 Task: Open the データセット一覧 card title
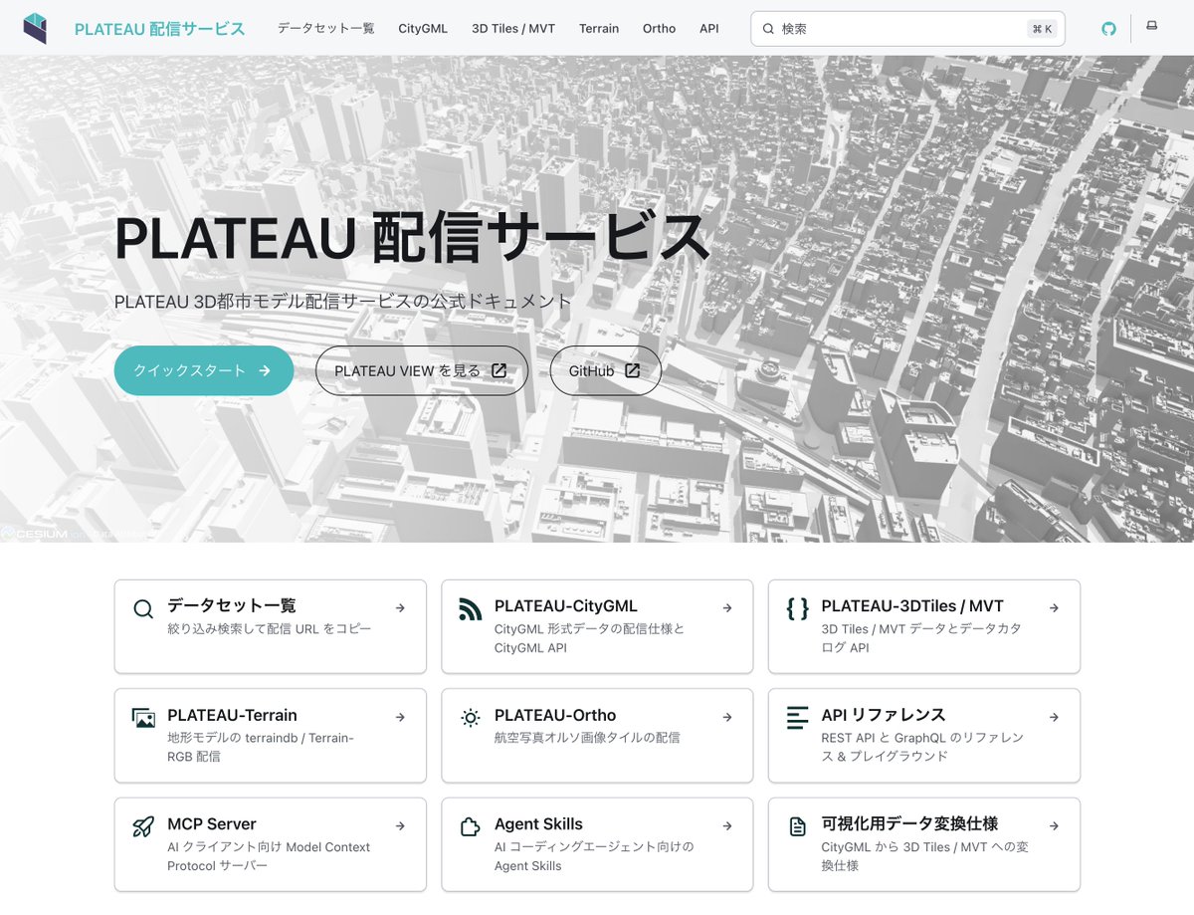232,605
